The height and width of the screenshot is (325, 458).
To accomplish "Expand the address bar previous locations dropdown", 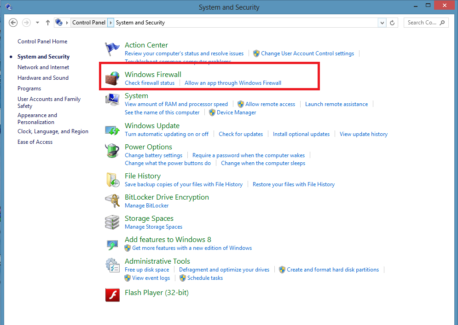I will pos(382,23).
